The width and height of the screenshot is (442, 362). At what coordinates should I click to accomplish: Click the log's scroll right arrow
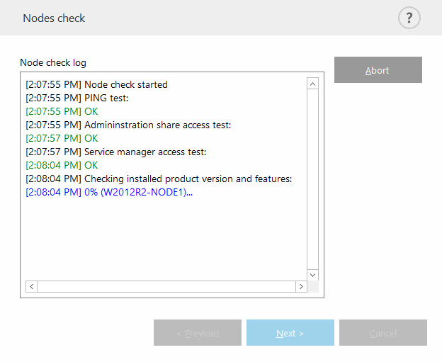click(301, 286)
